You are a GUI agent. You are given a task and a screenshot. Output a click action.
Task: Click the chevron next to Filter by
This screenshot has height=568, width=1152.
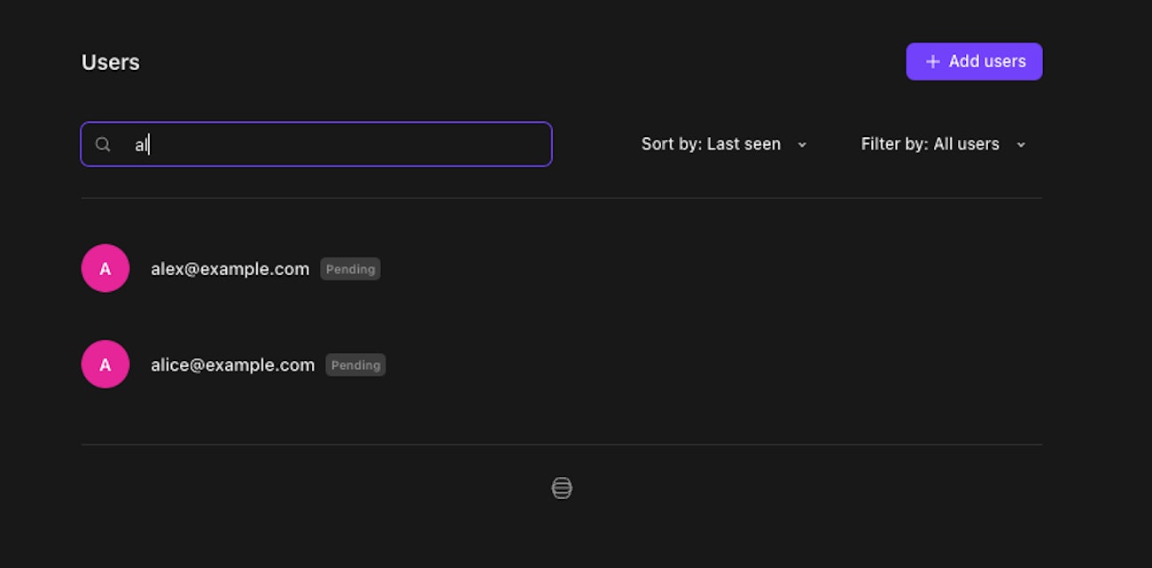1021,145
